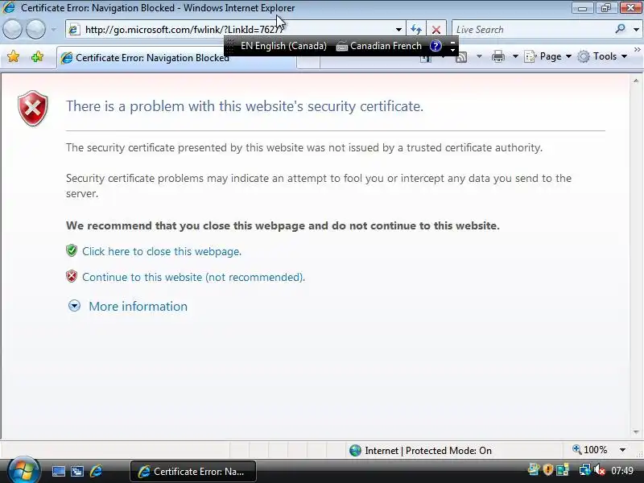Click the More information link
The height and width of the screenshot is (483, 644).
[138, 307]
